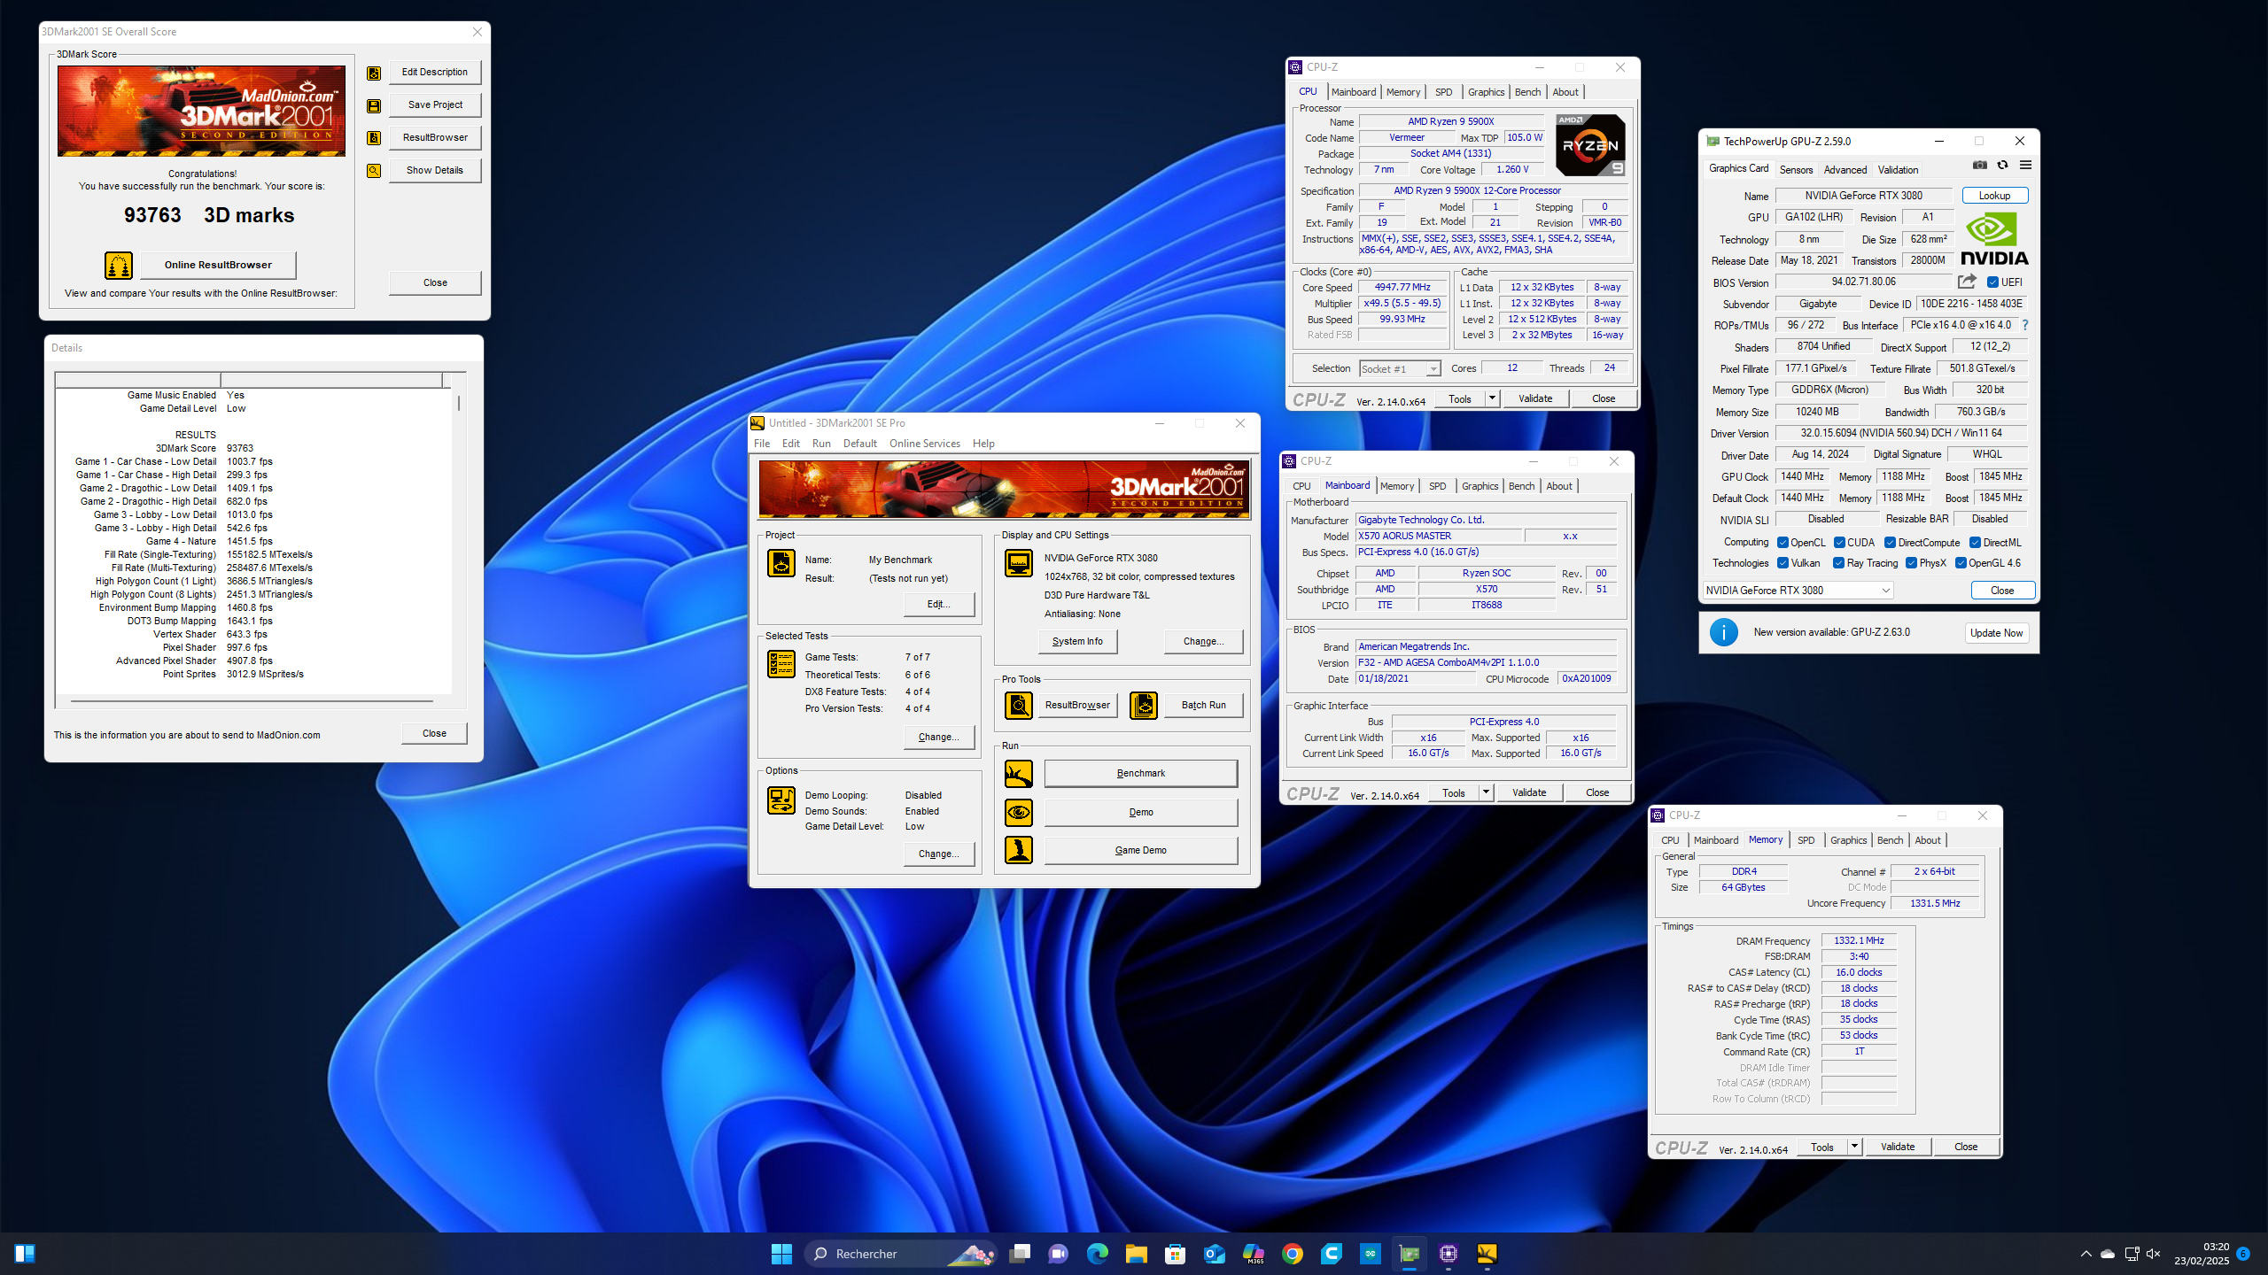Screen dimensions: 2268x1275
Task: Toggle the OpenCL checkbox
Action: coord(1783,543)
